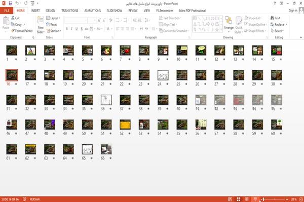Click the Cut scissors command

[15, 18]
